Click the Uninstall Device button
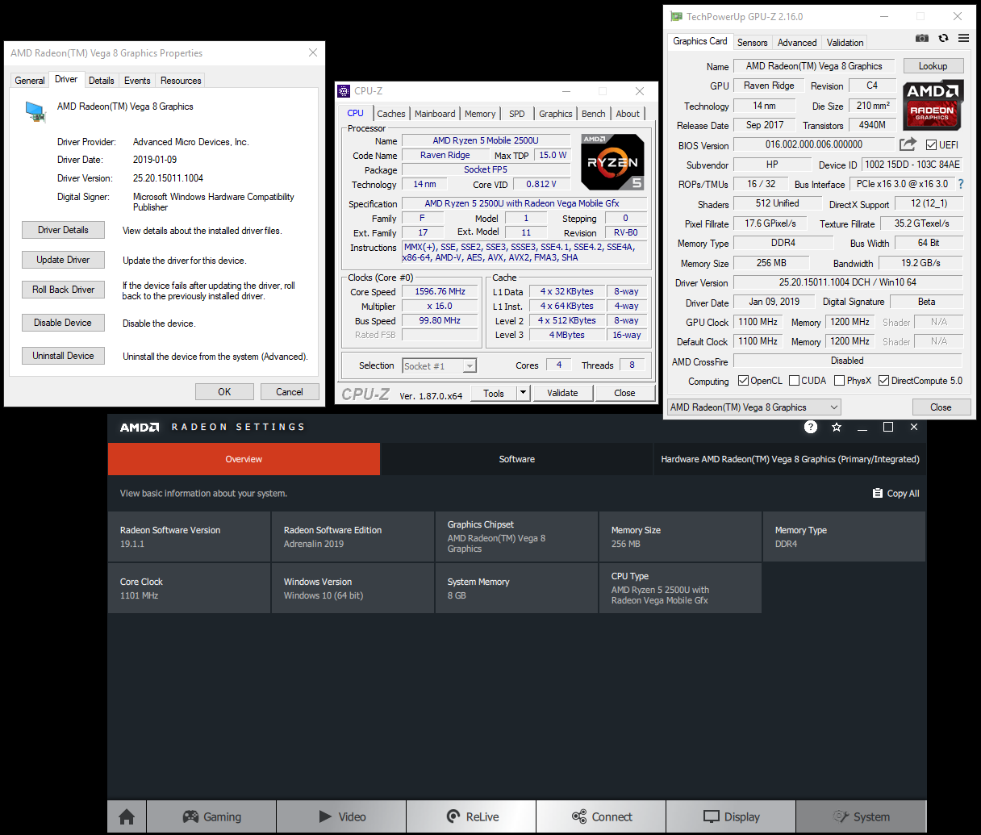The width and height of the screenshot is (981, 835). click(63, 356)
